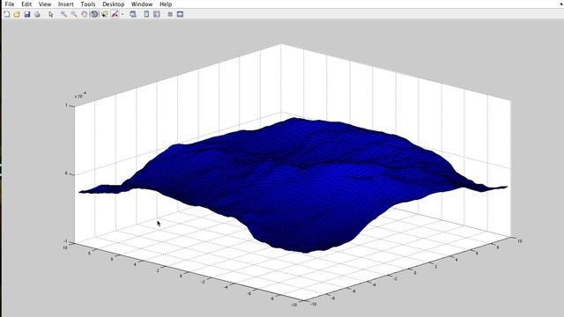This screenshot has width=564, height=317.
Task: Activate the Zoom In tool
Action: coord(63,14)
